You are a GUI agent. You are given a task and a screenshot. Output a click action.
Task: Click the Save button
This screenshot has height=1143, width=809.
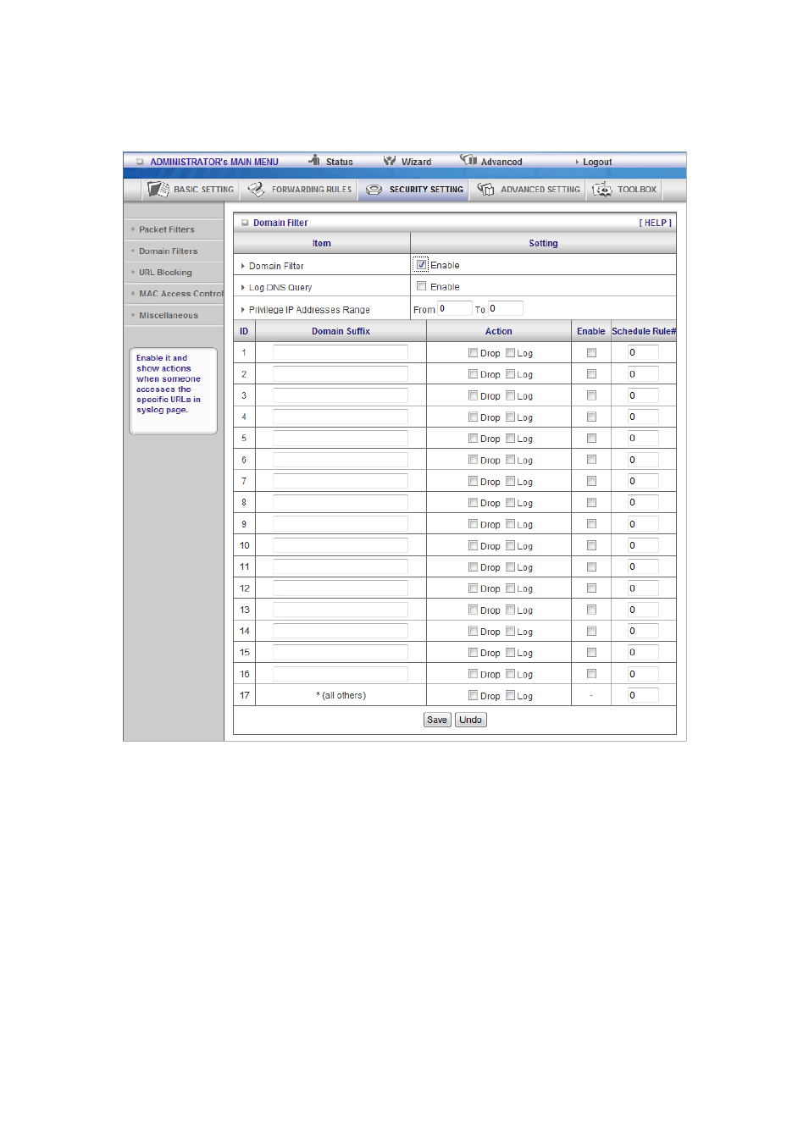click(437, 720)
